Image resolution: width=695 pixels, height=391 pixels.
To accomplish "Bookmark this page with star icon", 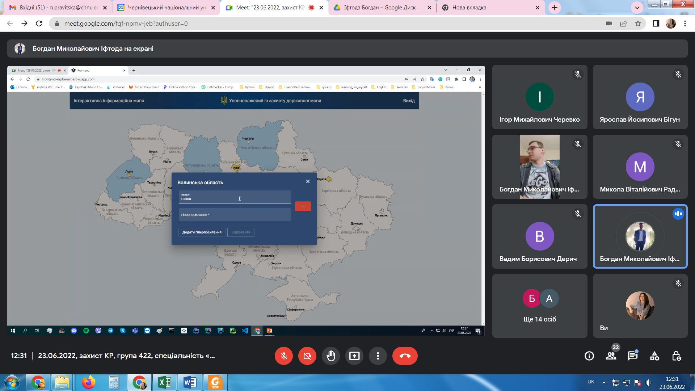I will click(638, 24).
